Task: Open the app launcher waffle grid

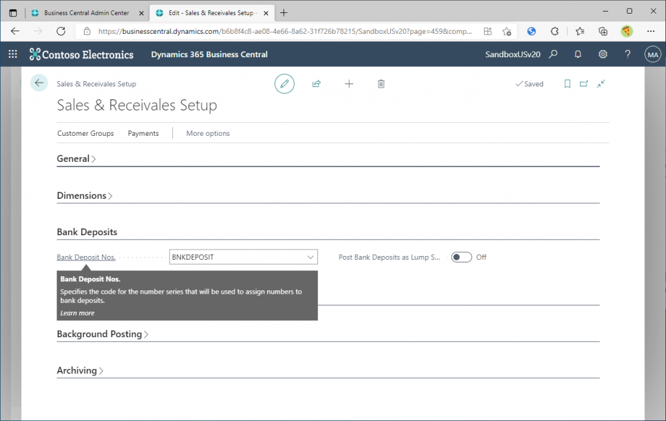Action: pyautogui.click(x=13, y=55)
